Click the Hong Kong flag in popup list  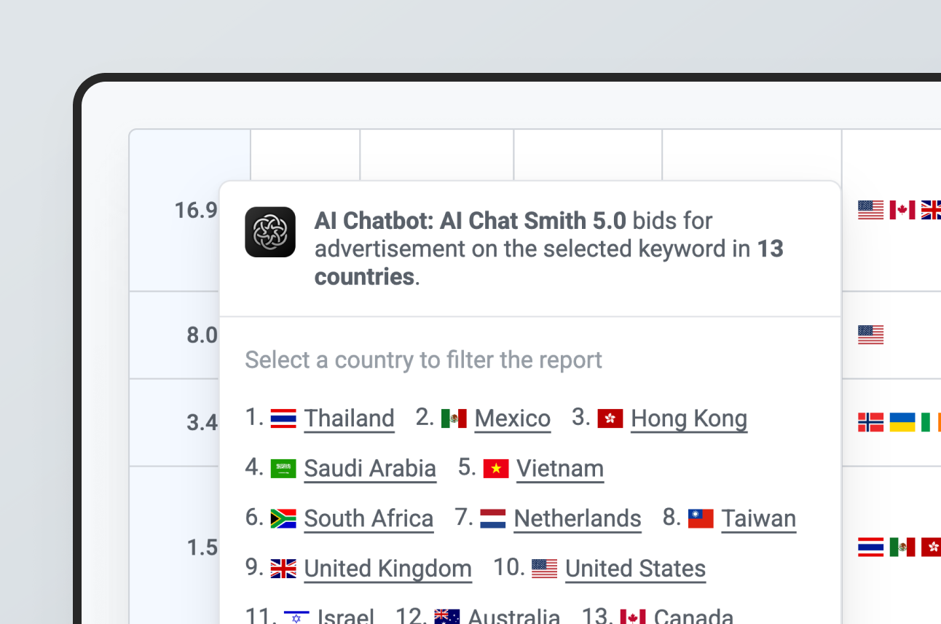(x=610, y=418)
